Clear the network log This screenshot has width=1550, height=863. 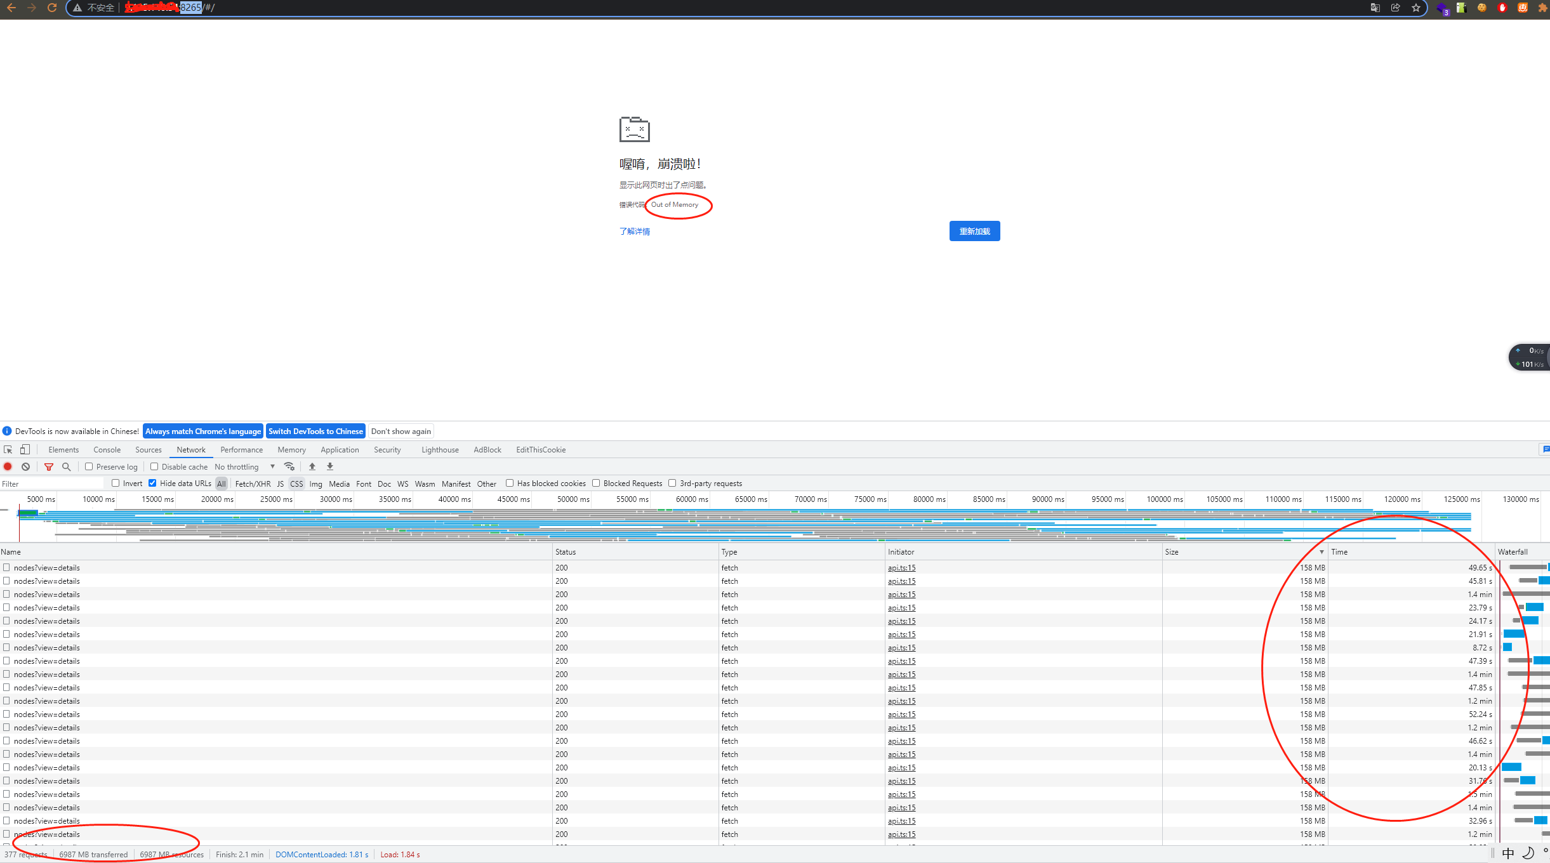(x=25, y=466)
